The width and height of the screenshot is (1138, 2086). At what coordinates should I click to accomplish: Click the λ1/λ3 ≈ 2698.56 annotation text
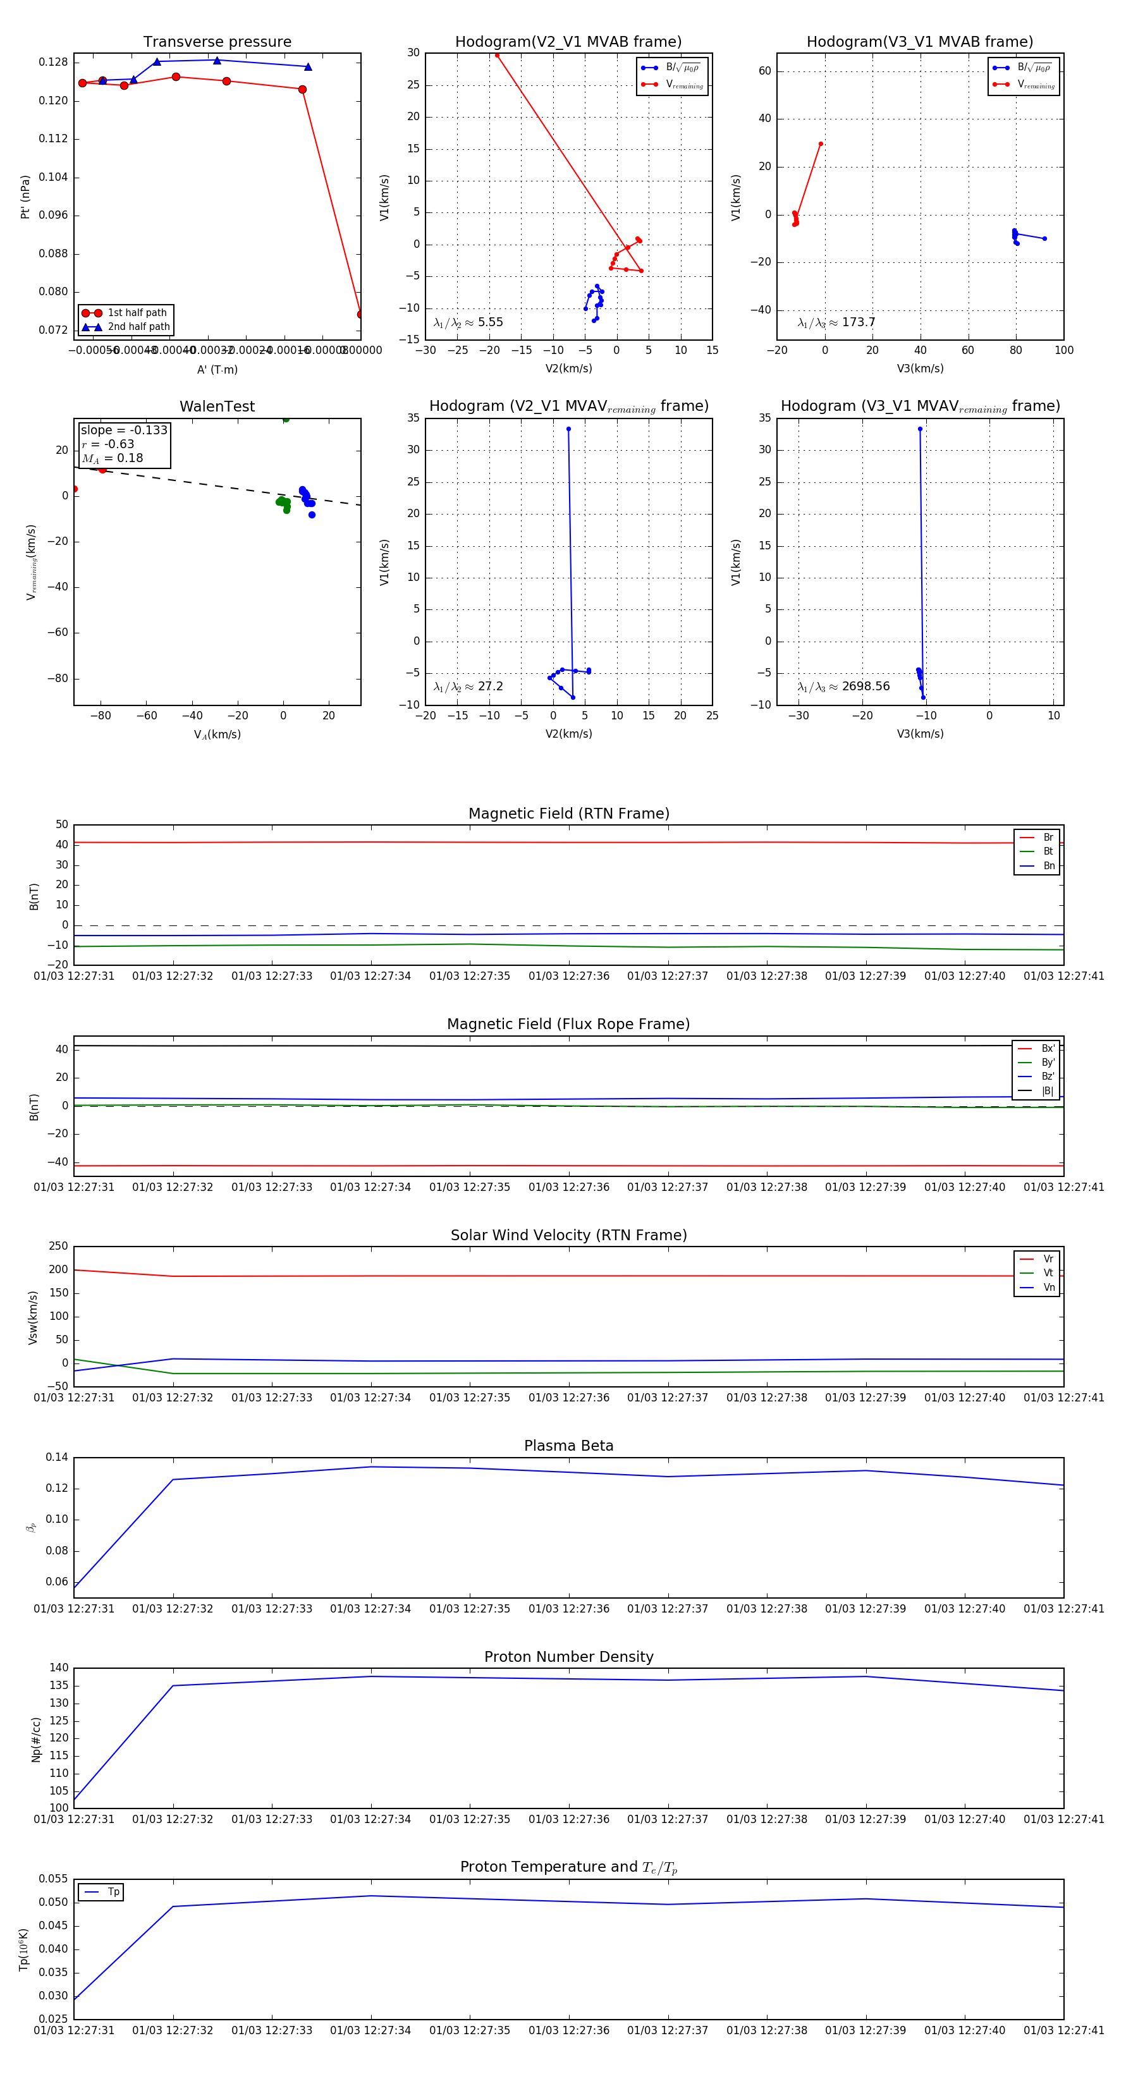[843, 686]
